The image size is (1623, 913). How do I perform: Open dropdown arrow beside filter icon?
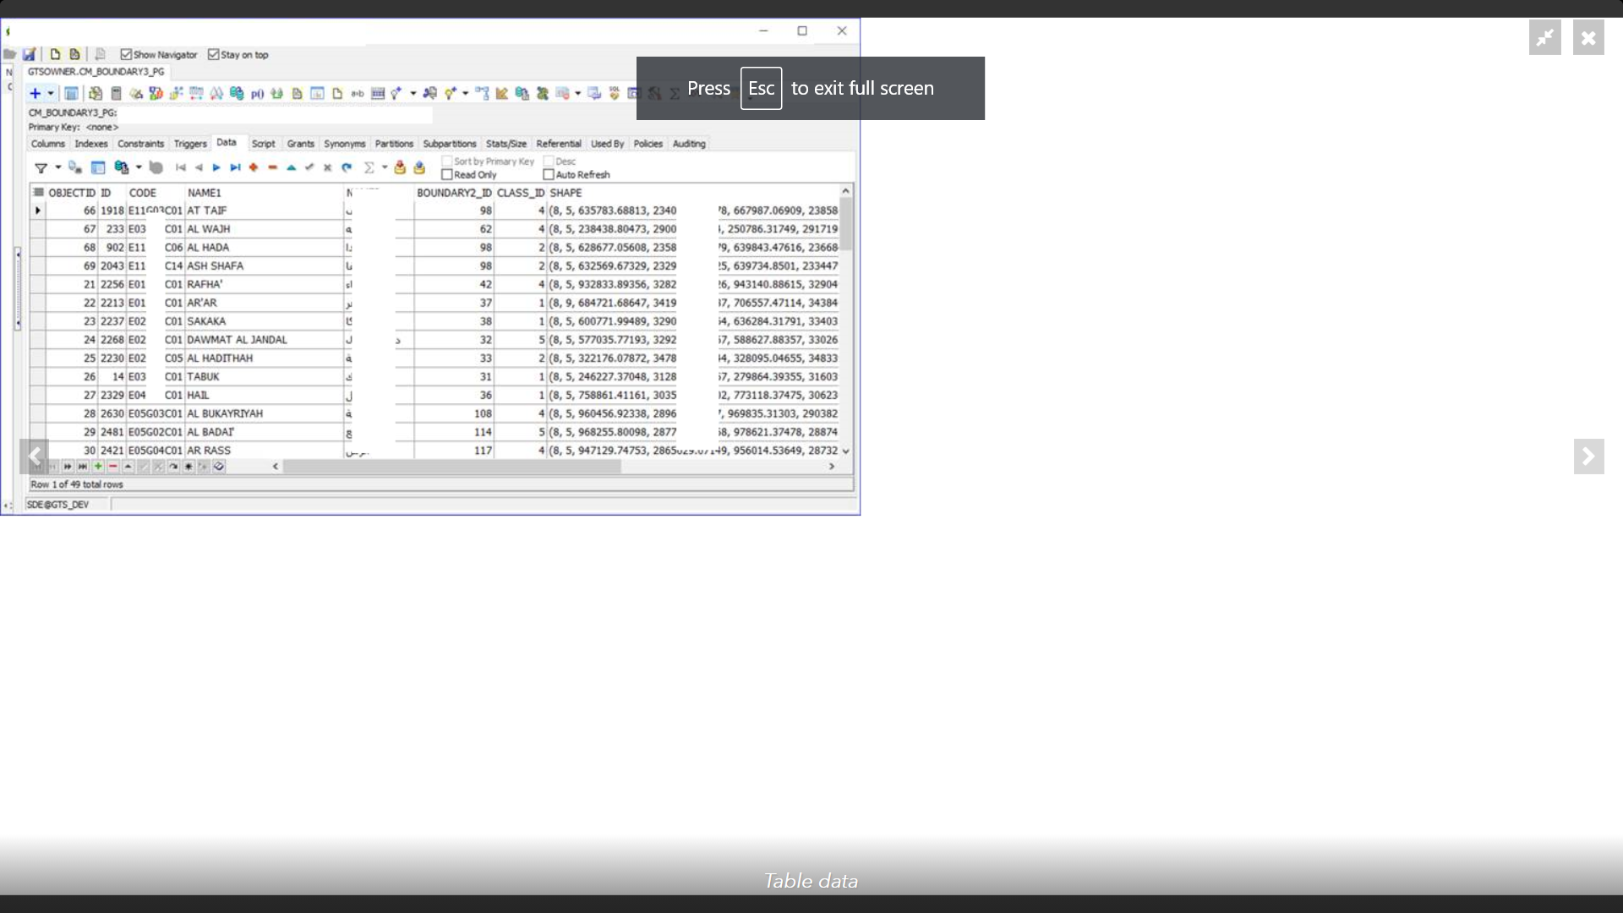click(x=58, y=167)
